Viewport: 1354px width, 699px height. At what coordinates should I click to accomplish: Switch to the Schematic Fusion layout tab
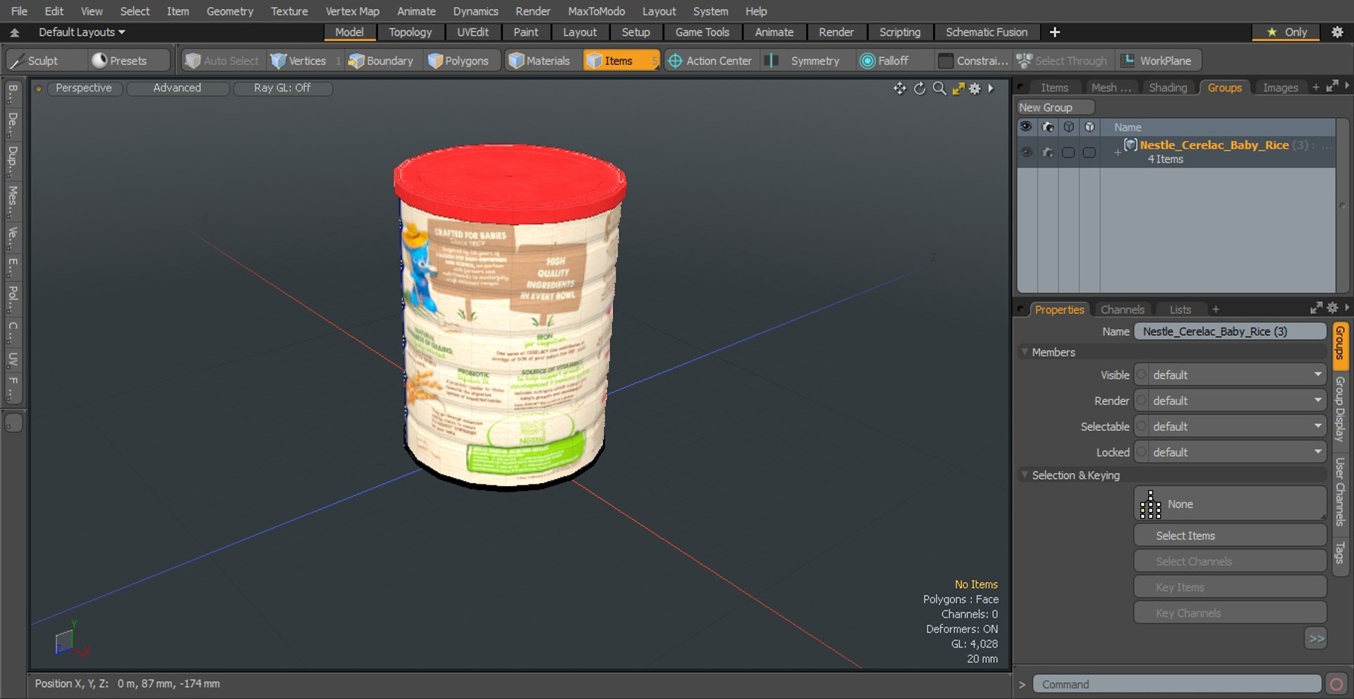[986, 32]
